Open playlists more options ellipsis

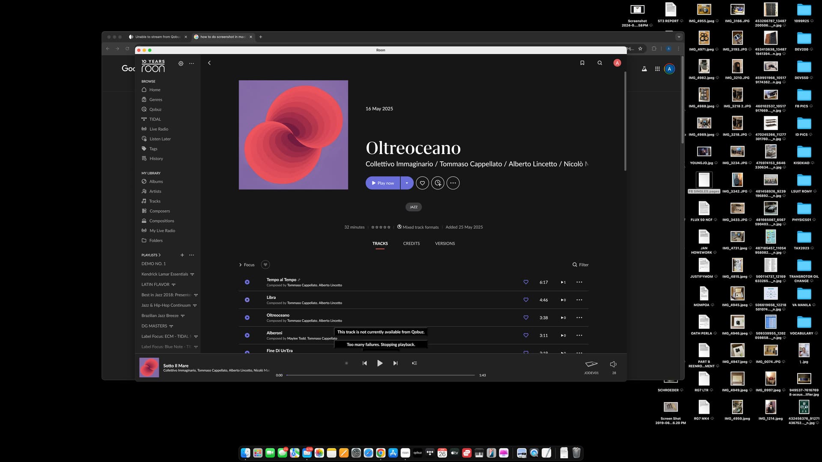pos(191,255)
